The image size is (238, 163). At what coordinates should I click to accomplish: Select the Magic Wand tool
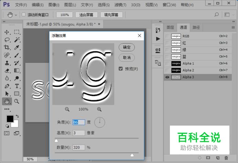[x=17, y=40]
